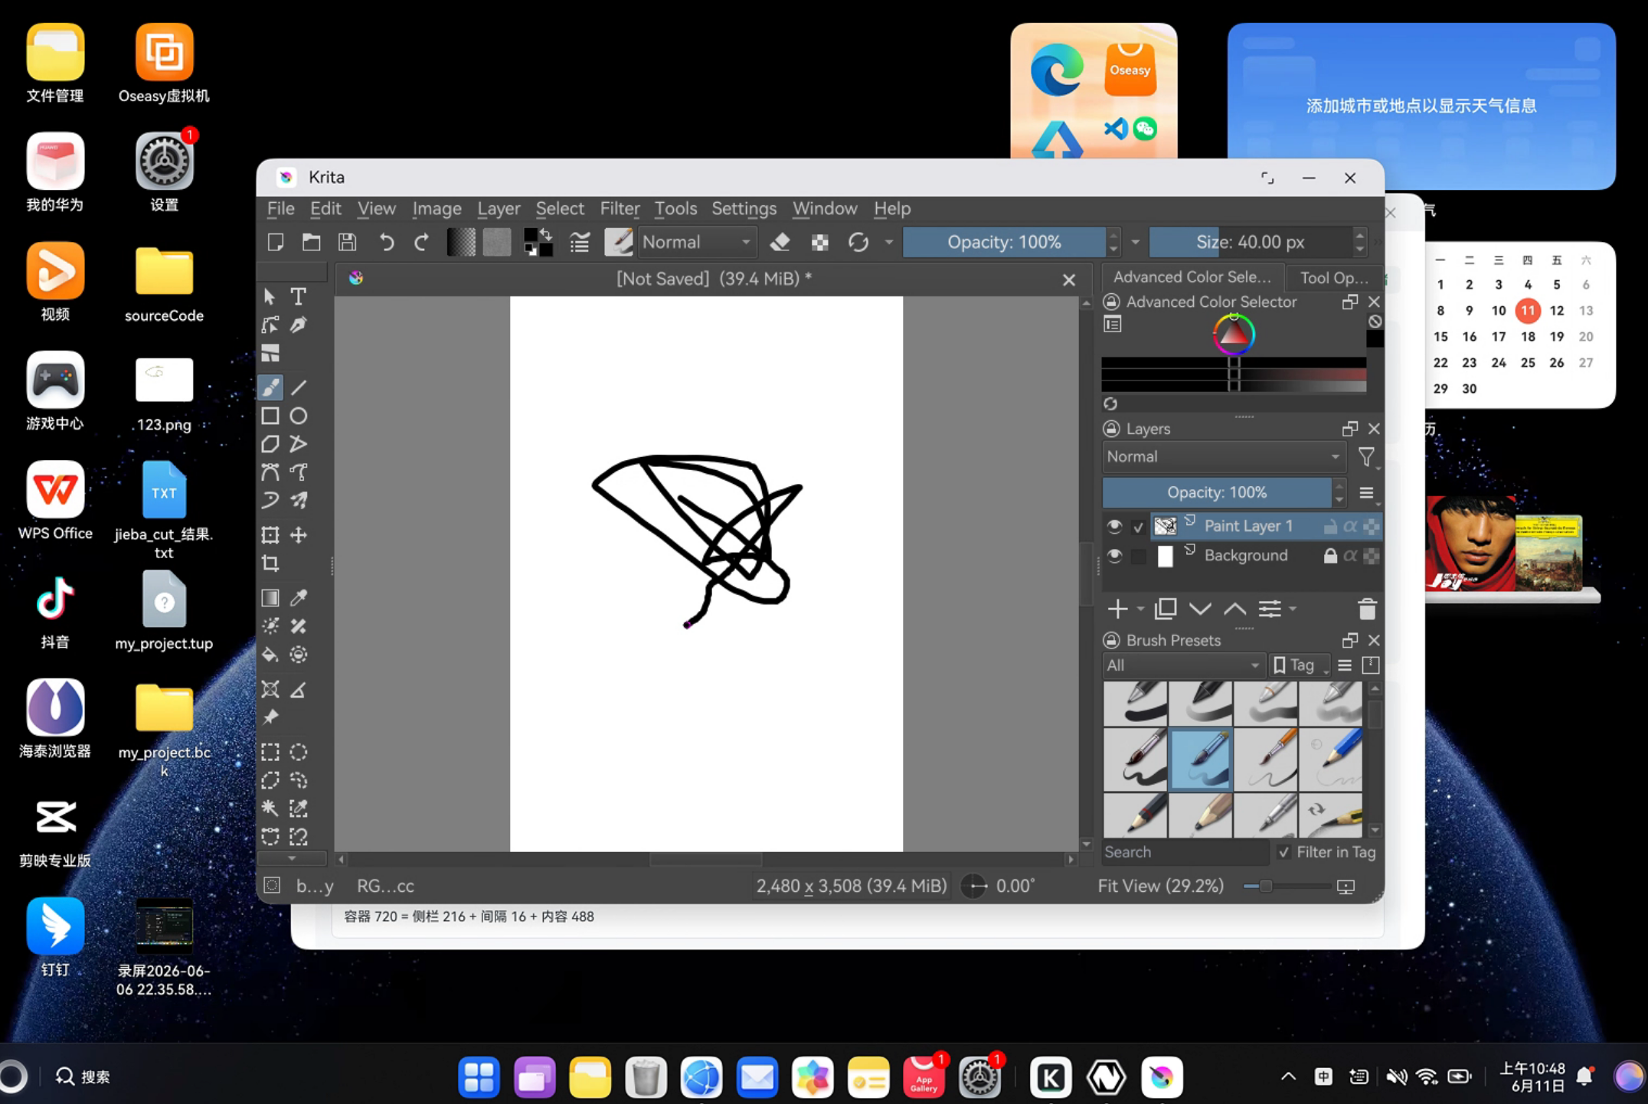Select the Gradient tool in toolbox
This screenshot has width=1648, height=1104.
coord(270,597)
